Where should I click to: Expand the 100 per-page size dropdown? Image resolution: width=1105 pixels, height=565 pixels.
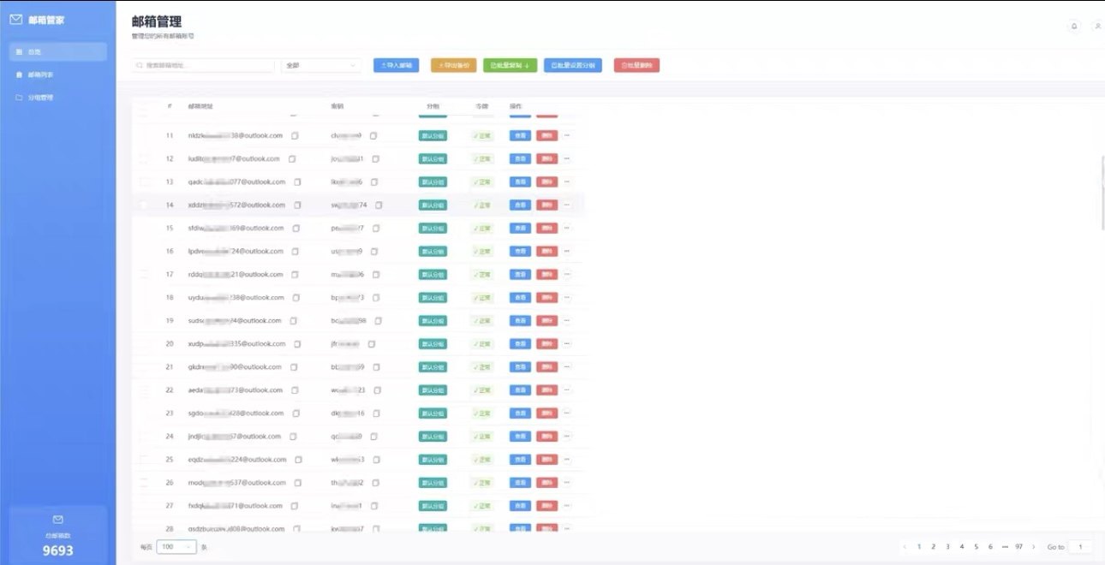click(176, 546)
